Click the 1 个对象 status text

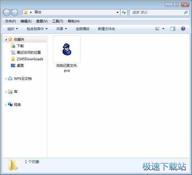pyautogui.click(x=32, y=162)
